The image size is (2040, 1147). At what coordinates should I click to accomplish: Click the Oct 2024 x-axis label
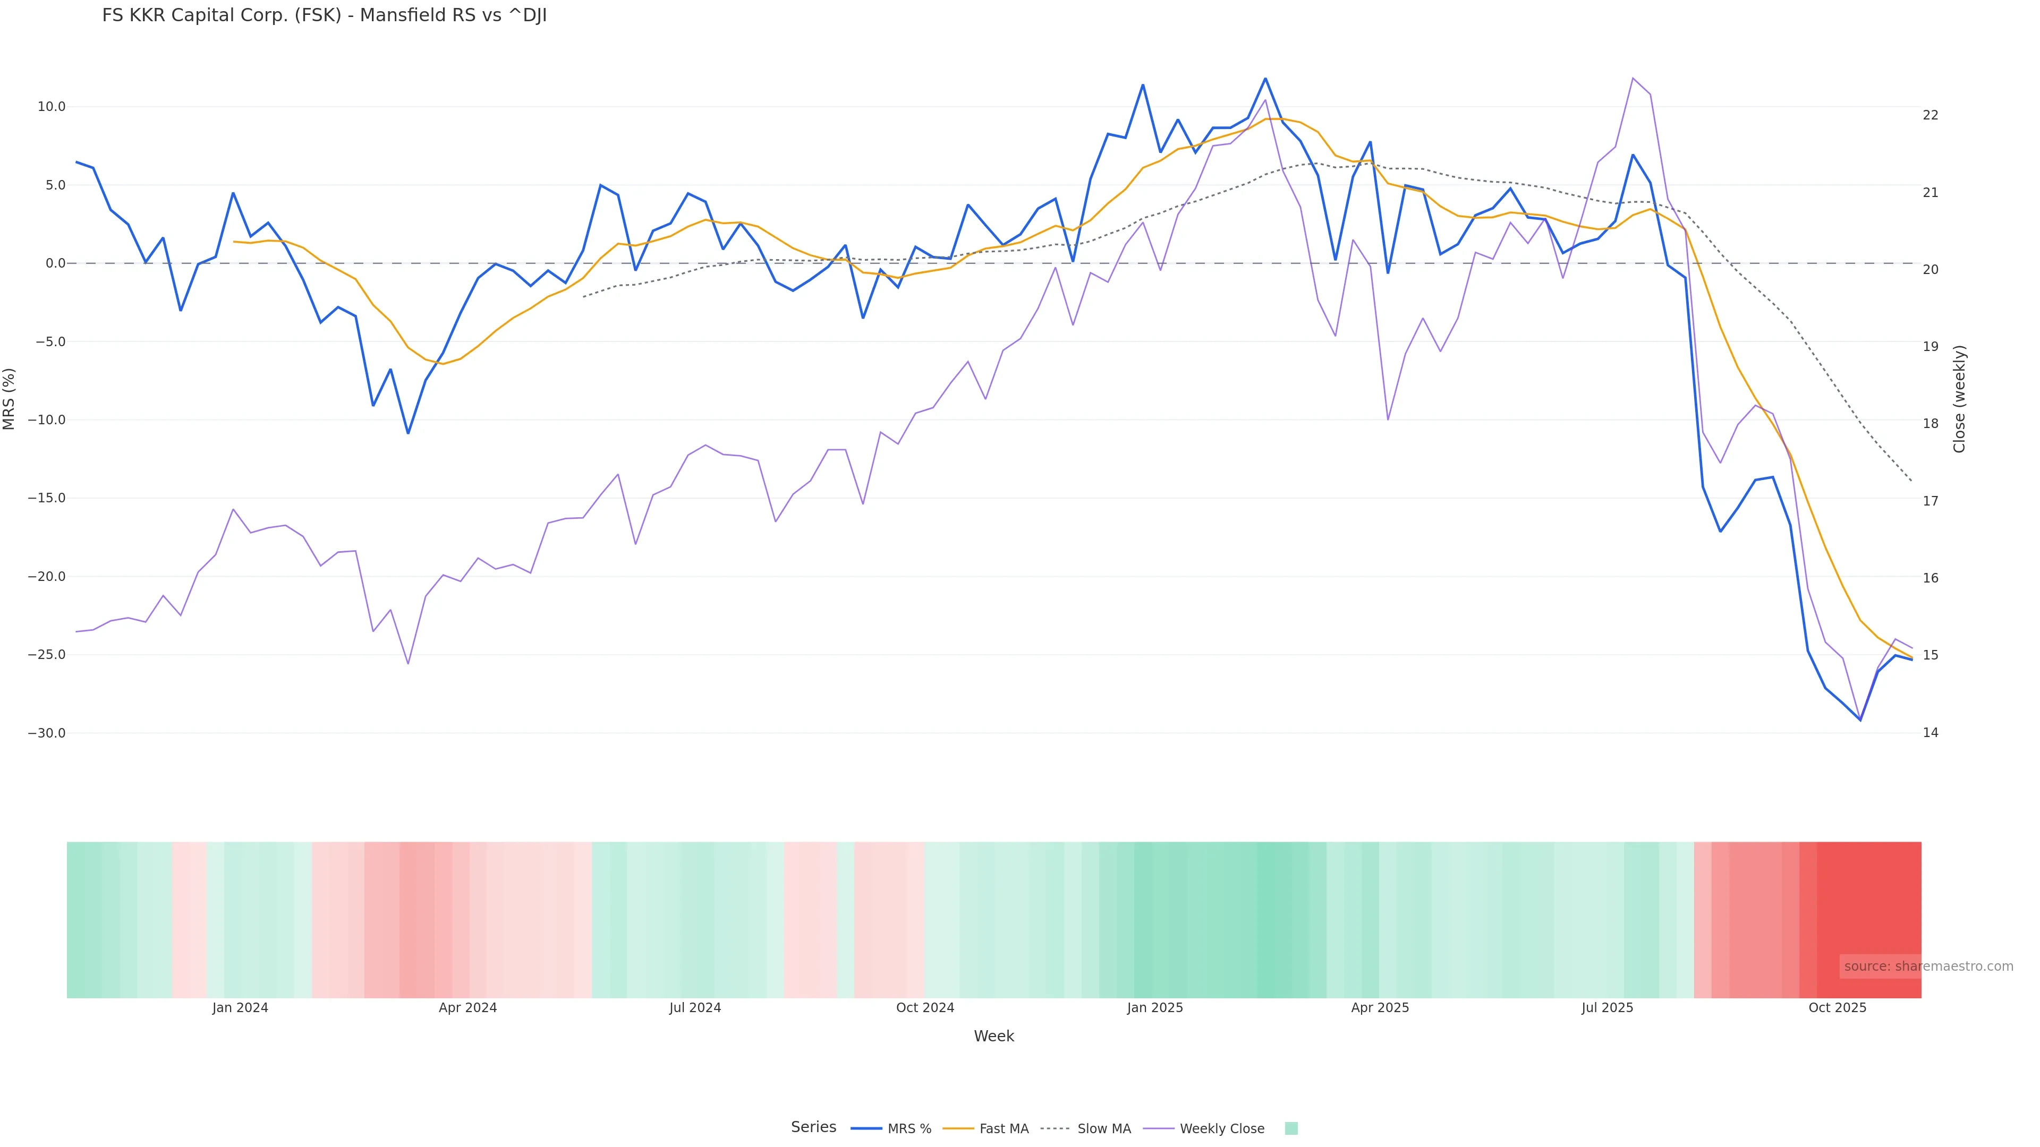coord(925,1008)
